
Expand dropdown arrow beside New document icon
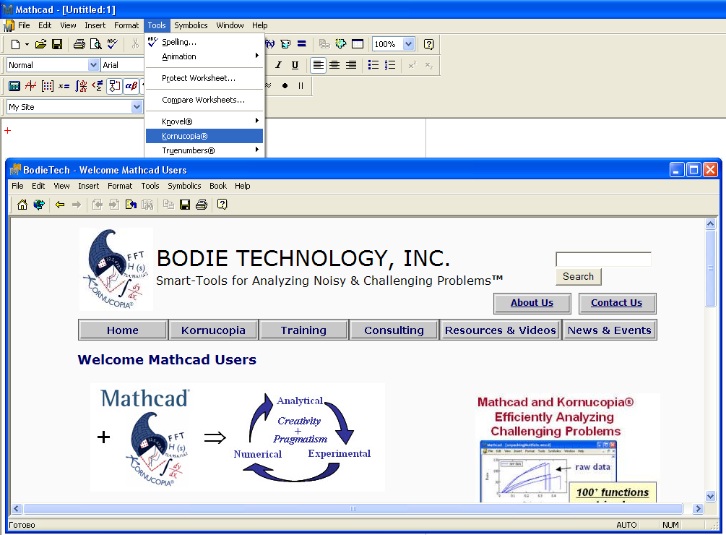27,45
